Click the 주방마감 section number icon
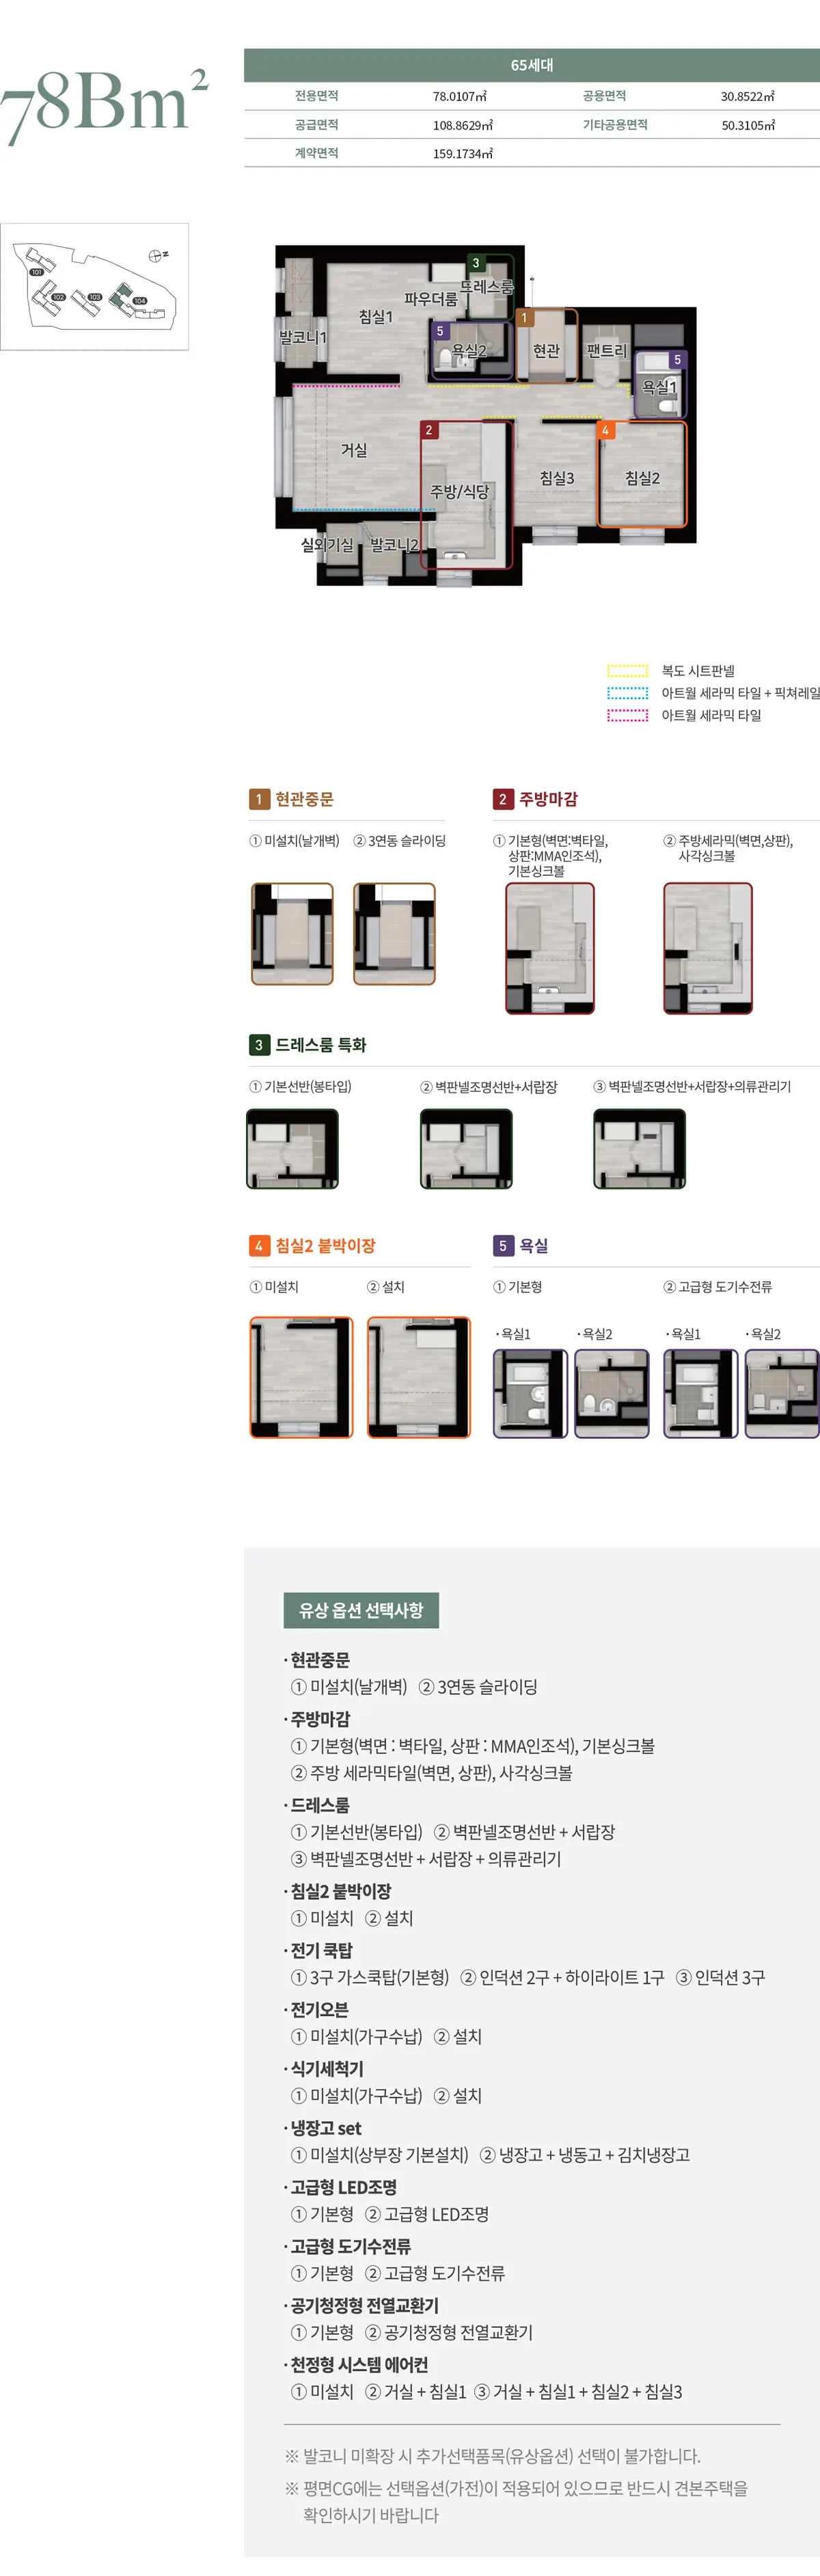 pyautogui.click(x=503, y=799)
